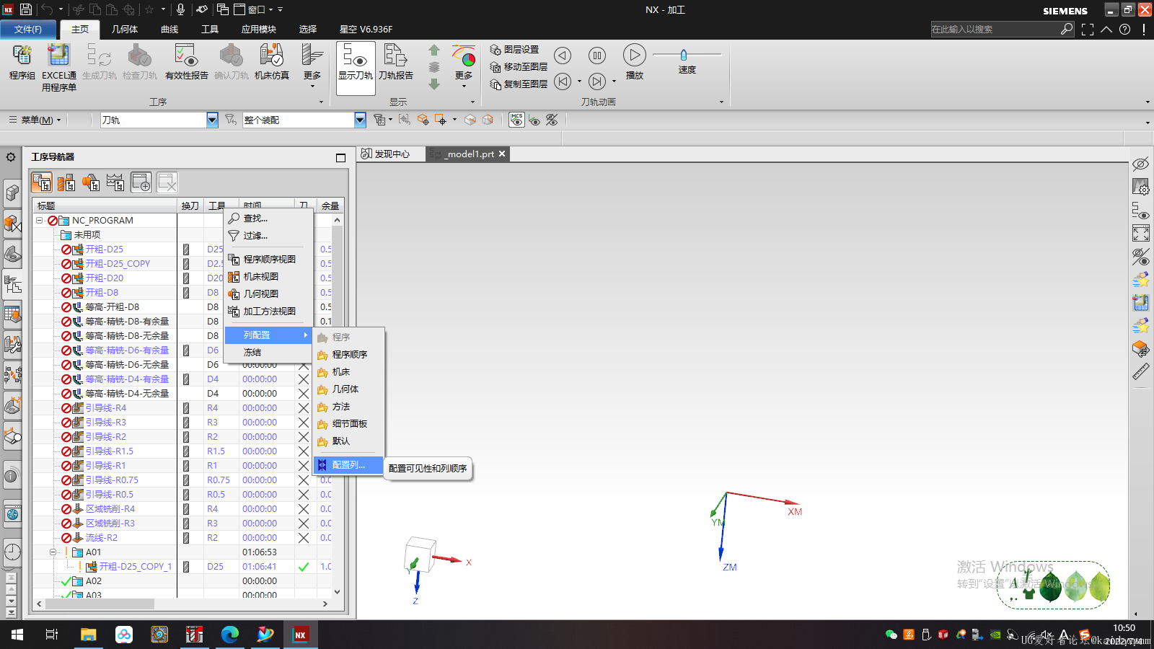Click the 播放 play animation button
Image resolution: width=1154 pixels, height=649 pixels.
pyautogui.click(x=634, y=61)
